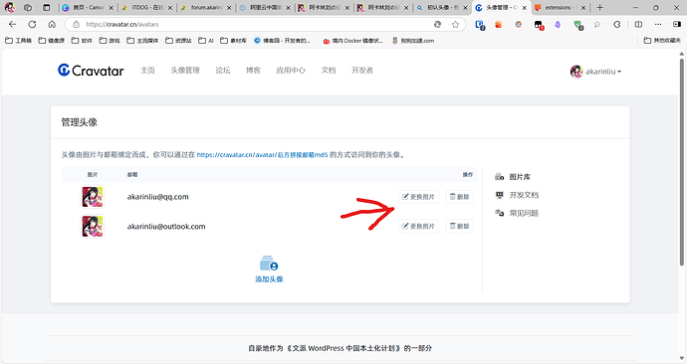Click the page vertical scrollbar
This screenshot has height=364, width=687.
tap(681, 162)
